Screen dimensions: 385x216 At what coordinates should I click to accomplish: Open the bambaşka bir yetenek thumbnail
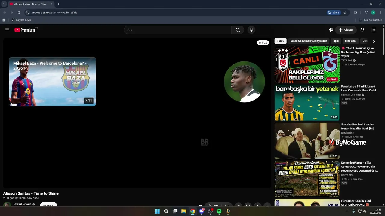307,103
